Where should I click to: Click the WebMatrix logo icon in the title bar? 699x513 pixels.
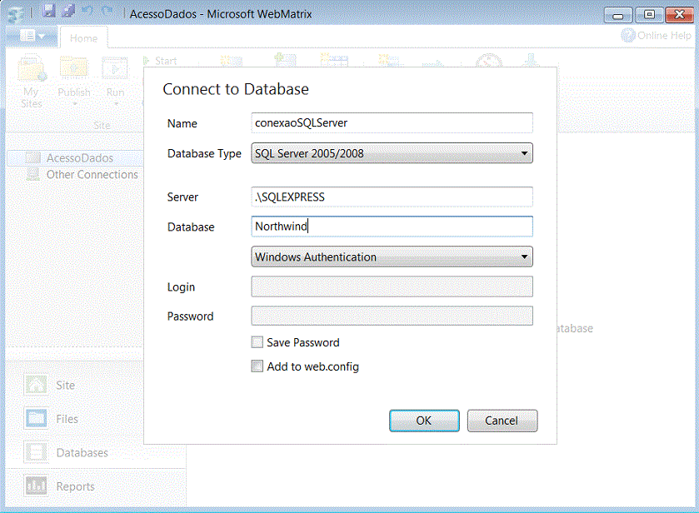coord(16,13)
